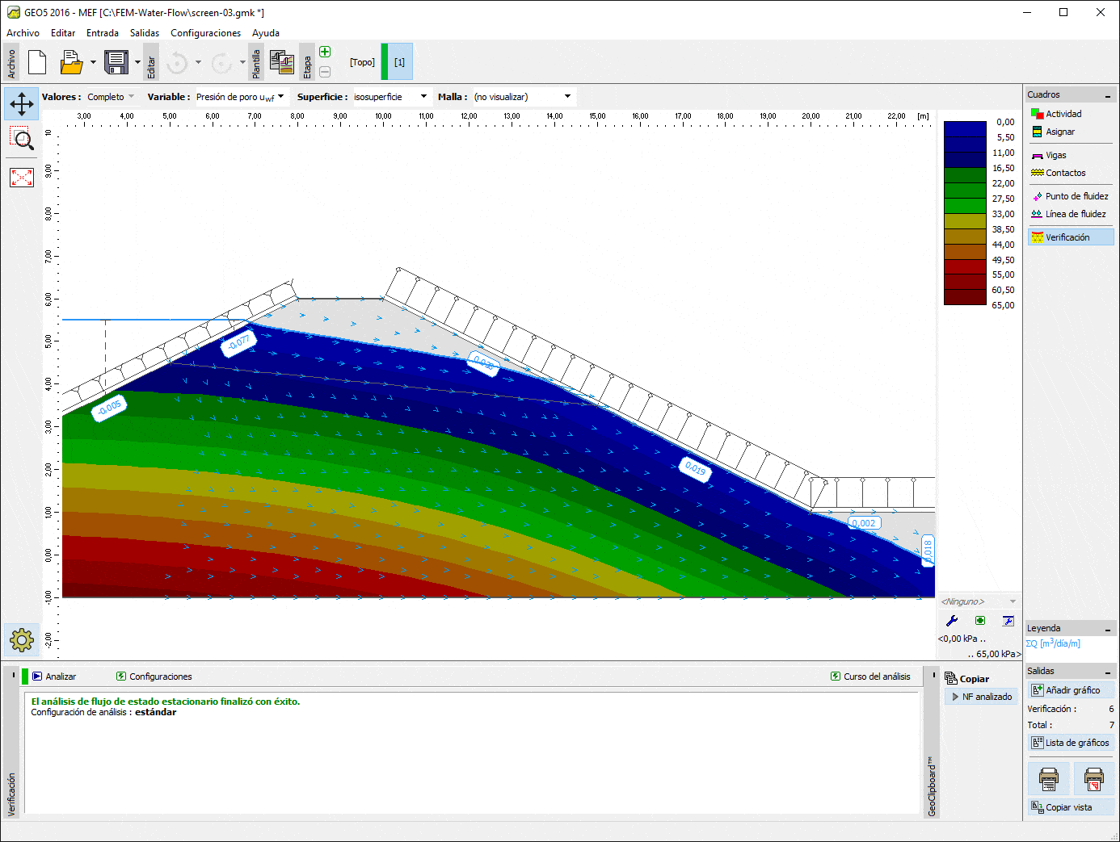Open the Entrada menu

pyautogui.click(x=103, y=33)
